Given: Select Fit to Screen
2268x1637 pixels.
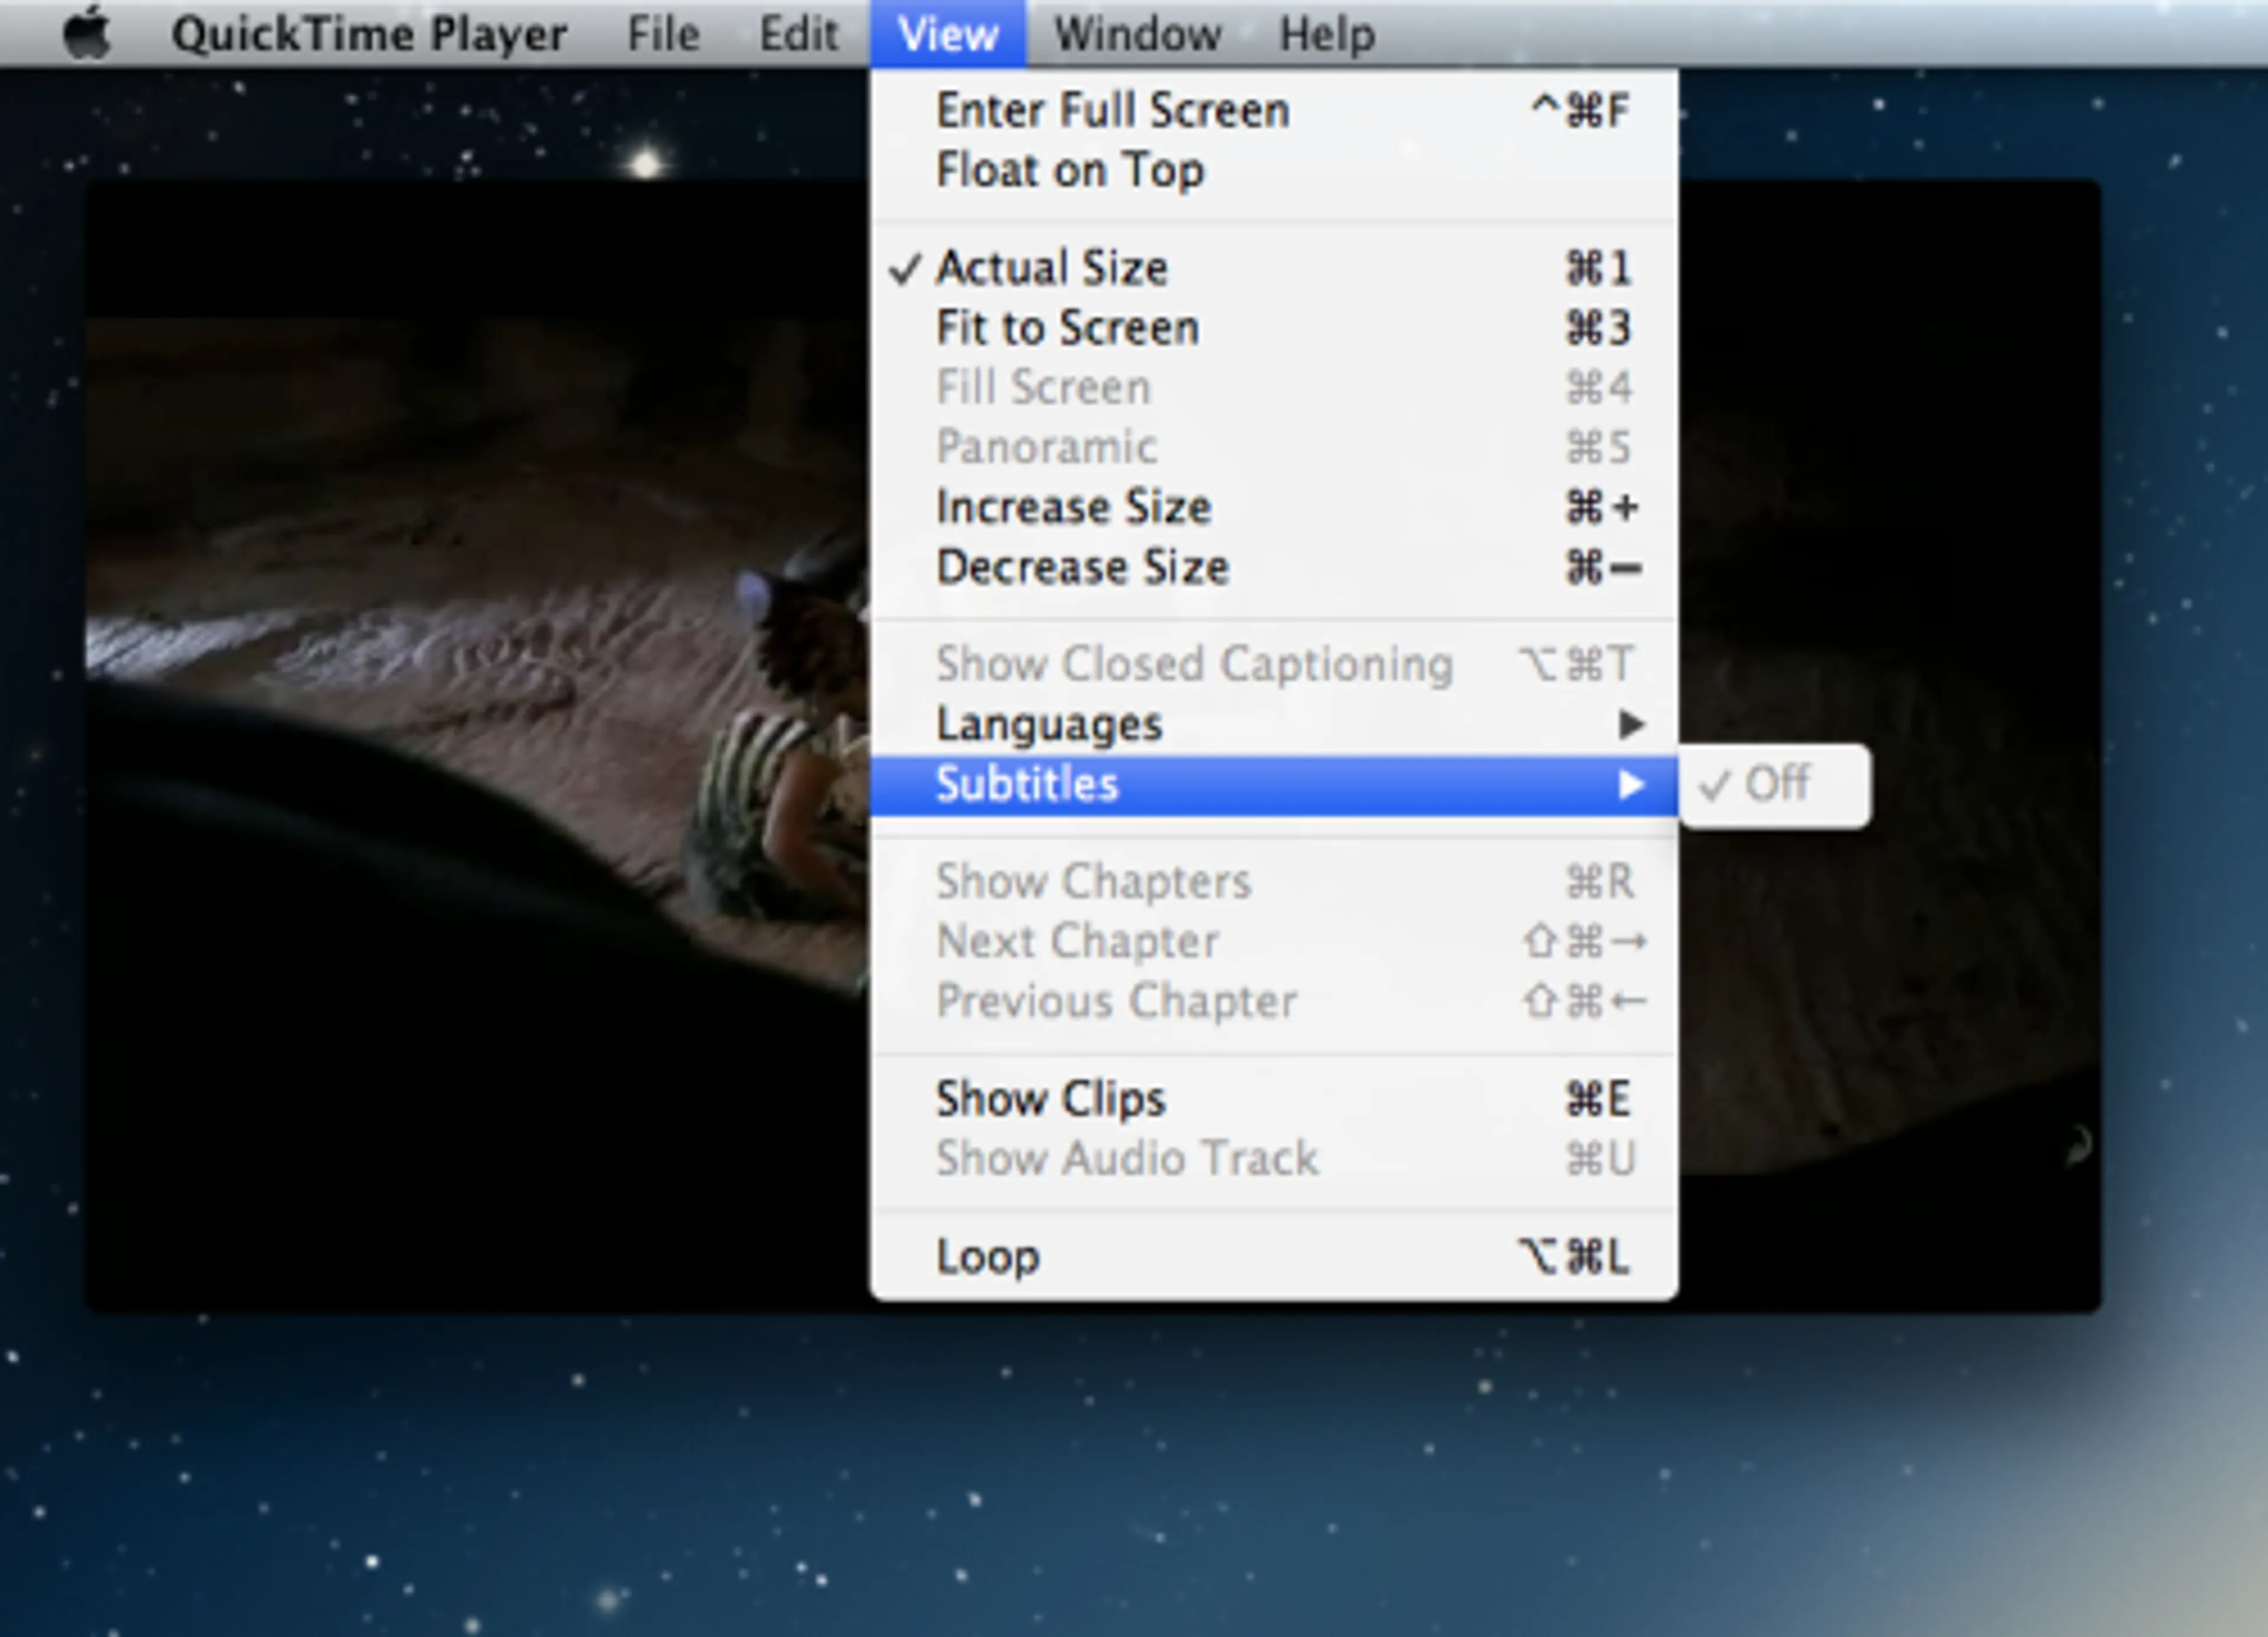Looking at the screenshot, I should [1067, 328].
